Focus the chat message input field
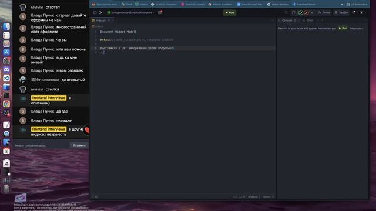376x211 pixels. click(x=41, y=145)
